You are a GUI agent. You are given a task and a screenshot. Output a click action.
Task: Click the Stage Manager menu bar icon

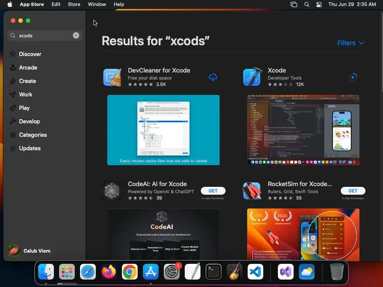(294, 4)
